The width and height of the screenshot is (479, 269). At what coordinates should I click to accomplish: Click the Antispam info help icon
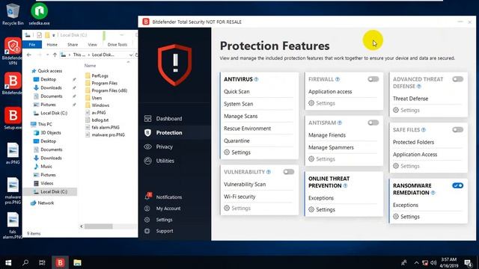coord(340,123)
